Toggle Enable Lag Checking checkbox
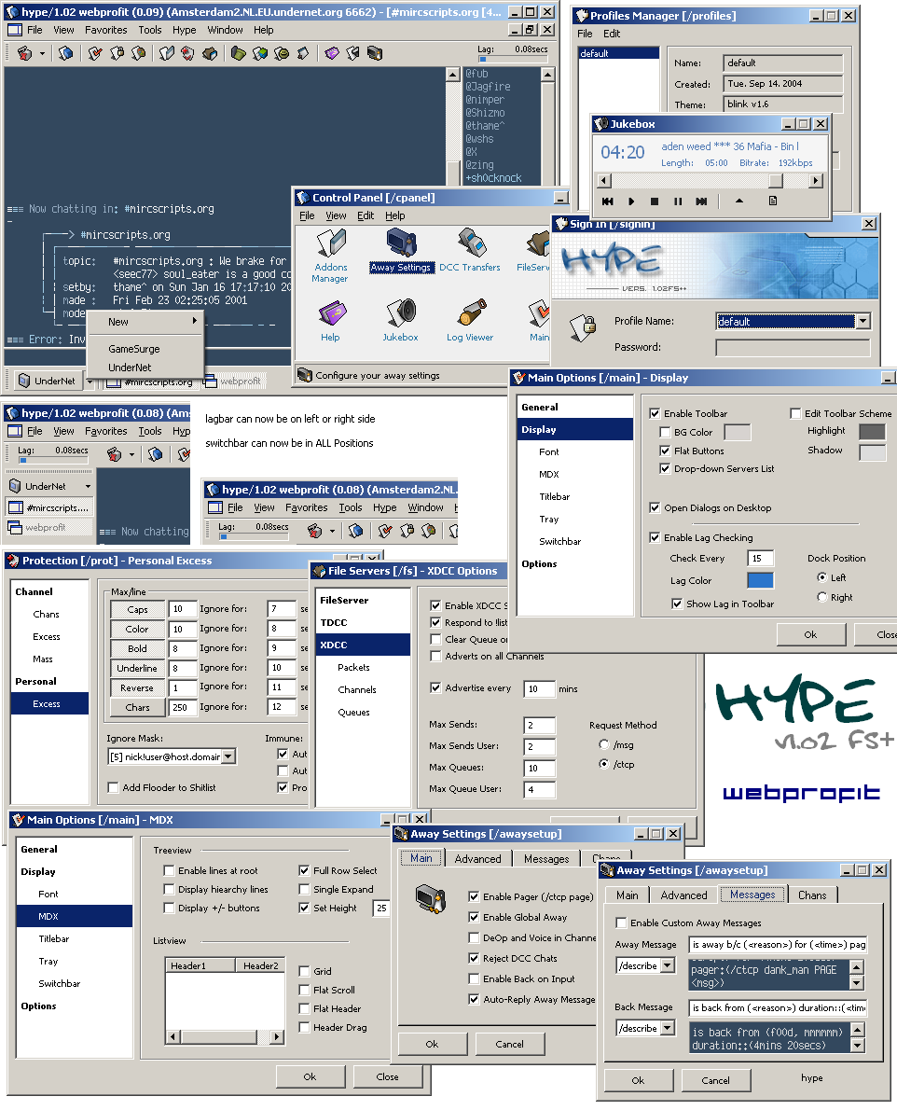This screenshot has height=1110, width=897. tap(655, 537)
